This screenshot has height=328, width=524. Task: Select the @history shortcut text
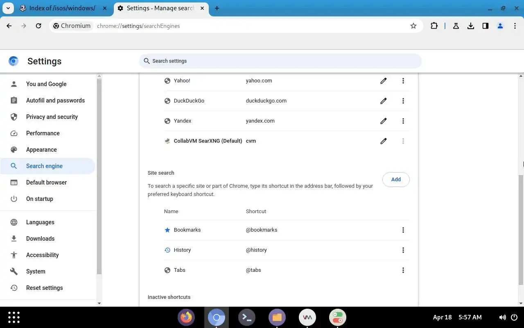(x=256, y=250)
